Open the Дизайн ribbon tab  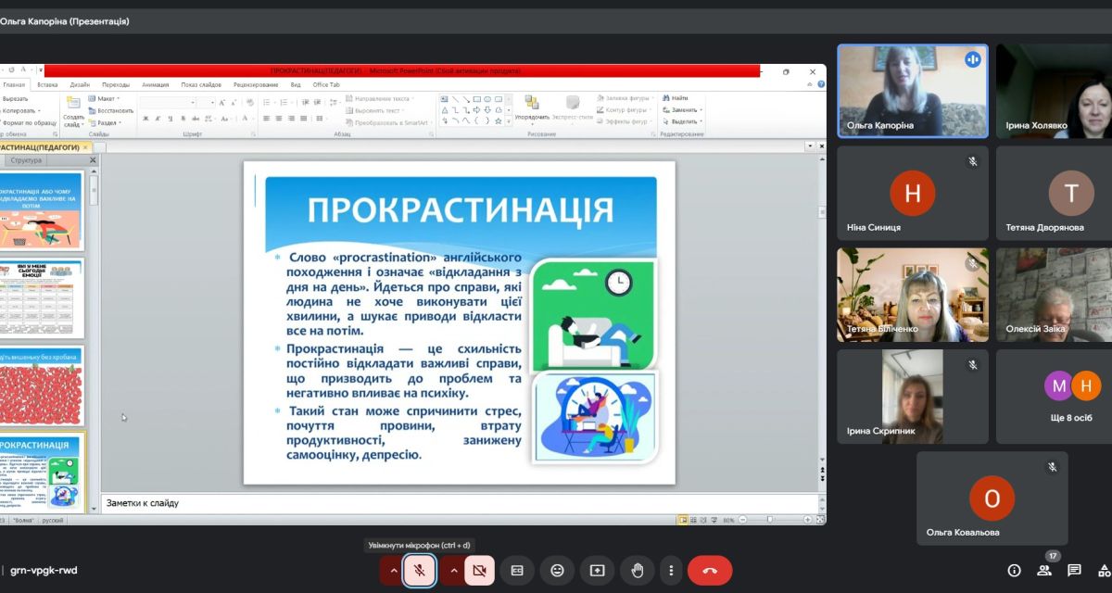click(x=80, y=84)
